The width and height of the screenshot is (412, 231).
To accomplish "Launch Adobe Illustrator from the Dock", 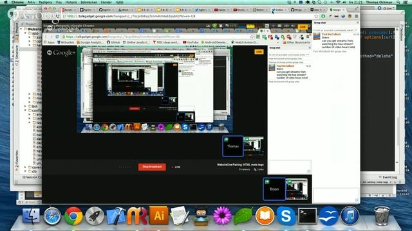I will (159, 216).
